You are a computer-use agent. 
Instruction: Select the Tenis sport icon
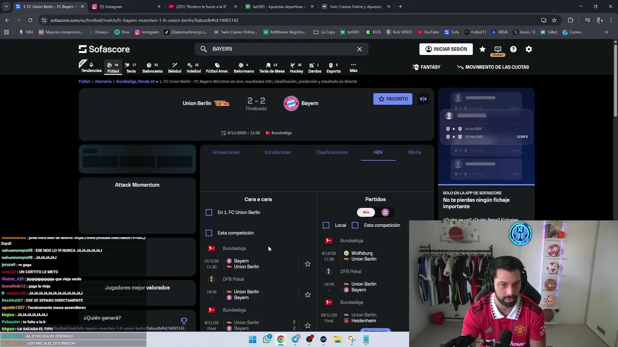pos(131,67)
